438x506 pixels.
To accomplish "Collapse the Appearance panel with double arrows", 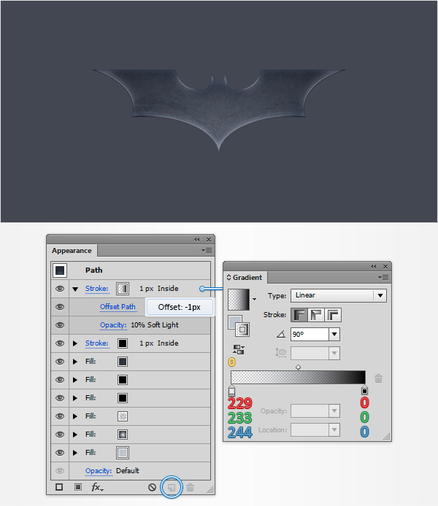I will tap(197, 239).
